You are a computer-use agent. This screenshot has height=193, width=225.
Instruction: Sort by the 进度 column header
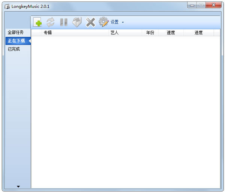click(198, 33)
